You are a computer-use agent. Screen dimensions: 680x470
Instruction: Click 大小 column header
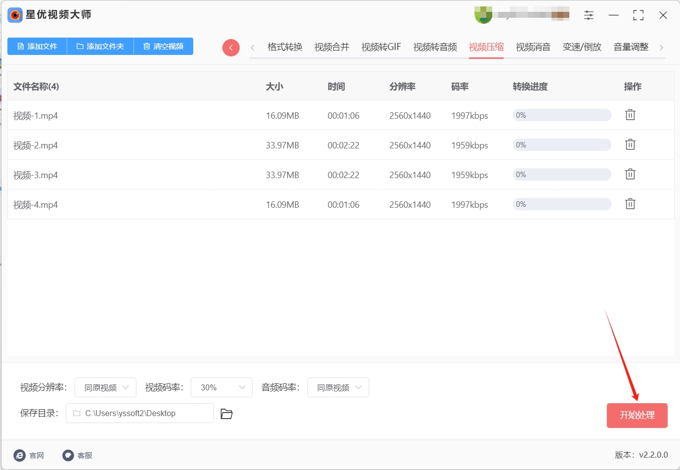(274, 87)
